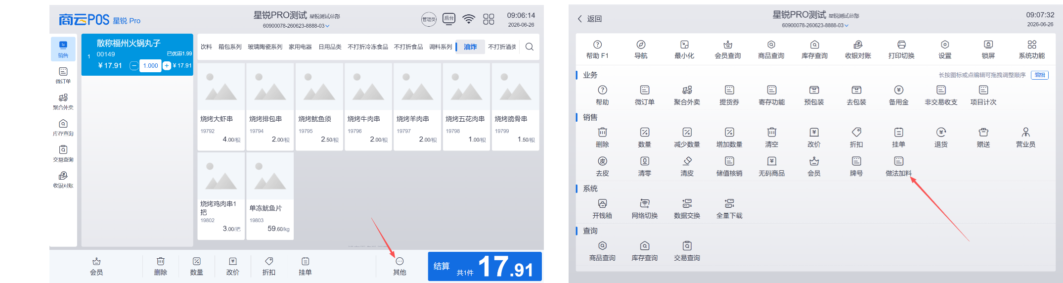Click the 结算 checkout button
The height and width of the screenshot is (283, 1063).
click(485, 267)
